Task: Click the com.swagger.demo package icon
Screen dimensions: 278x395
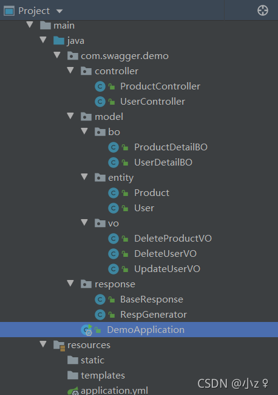Action: click(x=73, y=56)
